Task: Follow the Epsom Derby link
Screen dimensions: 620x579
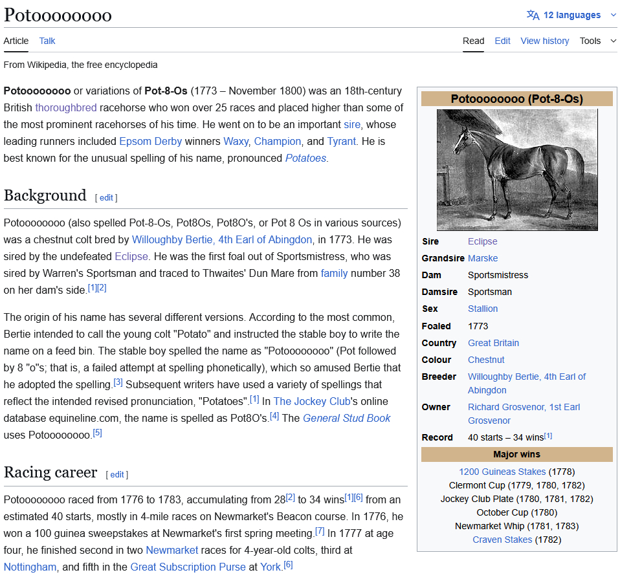Action: 151,141
